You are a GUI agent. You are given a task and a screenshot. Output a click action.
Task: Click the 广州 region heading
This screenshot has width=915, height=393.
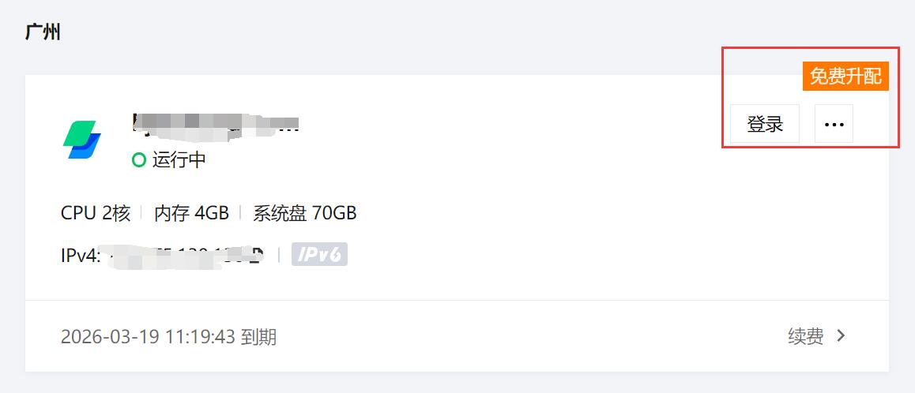coord(43,32)
